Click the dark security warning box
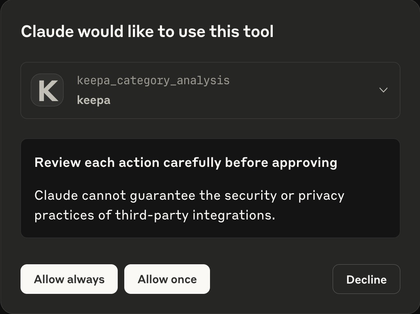This screenshot has height=314, width=420. click(x=210, y=188)
